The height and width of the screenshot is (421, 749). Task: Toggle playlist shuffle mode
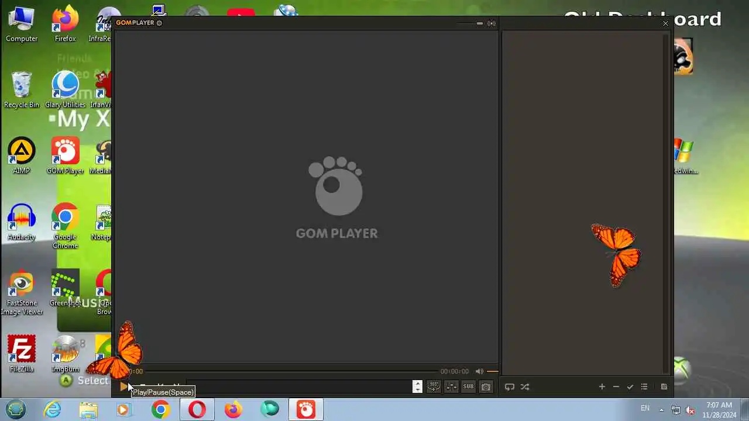pyautogui.click(x=525, y=387)
